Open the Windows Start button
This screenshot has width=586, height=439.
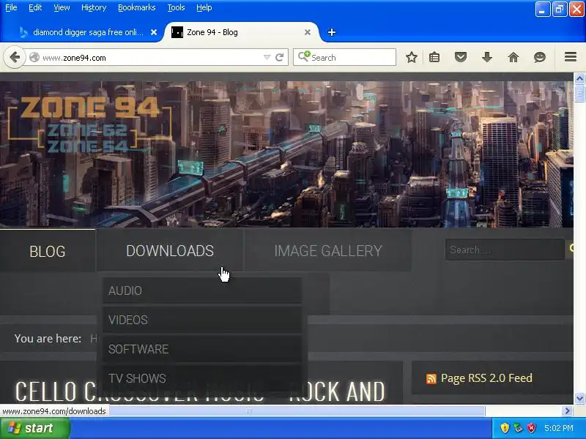pyautogui.click(x=34, y=428)
